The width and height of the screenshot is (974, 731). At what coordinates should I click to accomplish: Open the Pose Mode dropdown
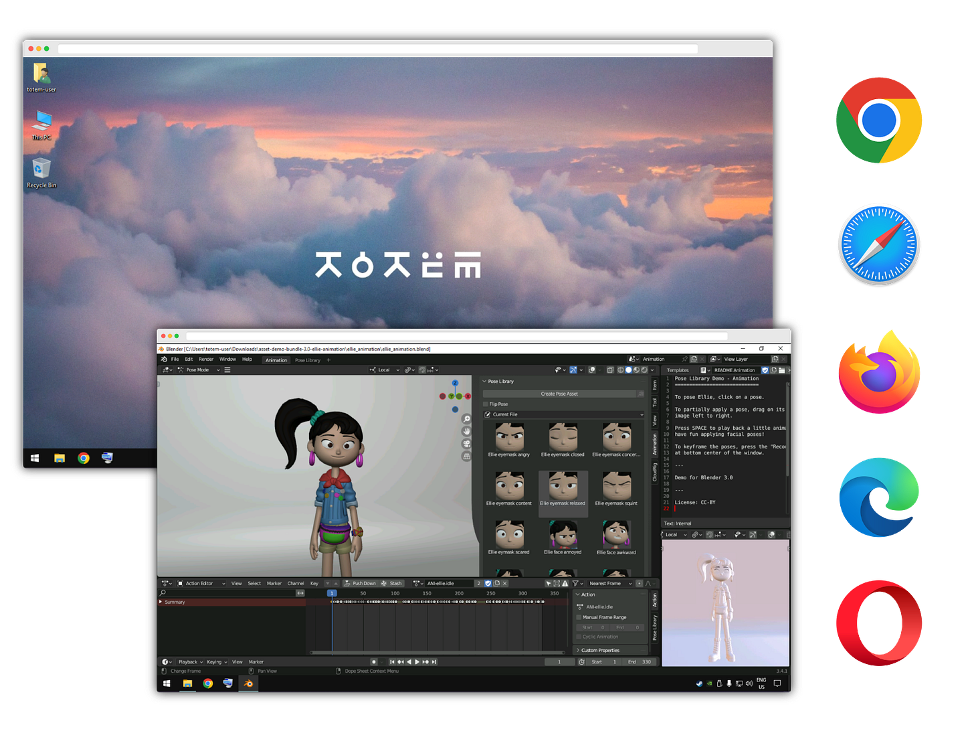[199, 370]
